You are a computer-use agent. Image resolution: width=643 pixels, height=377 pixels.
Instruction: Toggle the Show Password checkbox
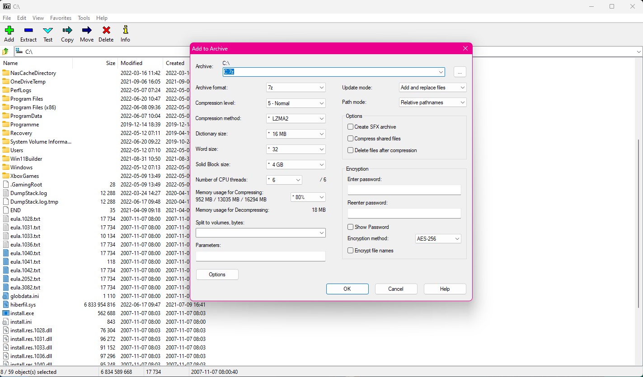point(350,227)
